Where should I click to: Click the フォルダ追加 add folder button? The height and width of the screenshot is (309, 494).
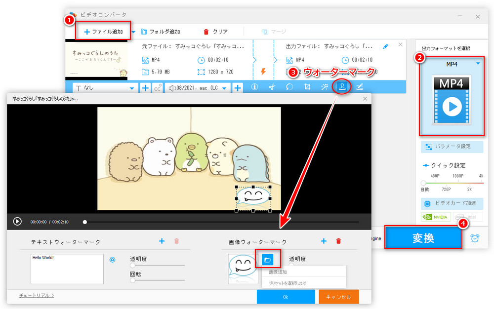click(x=161, y=32)
